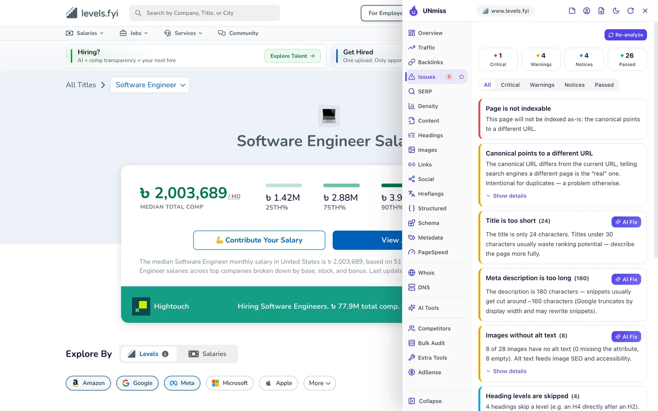Select the Amazon company chip
Image resolution: width=658 pixels, height=411 pixels.
[88, 383]
